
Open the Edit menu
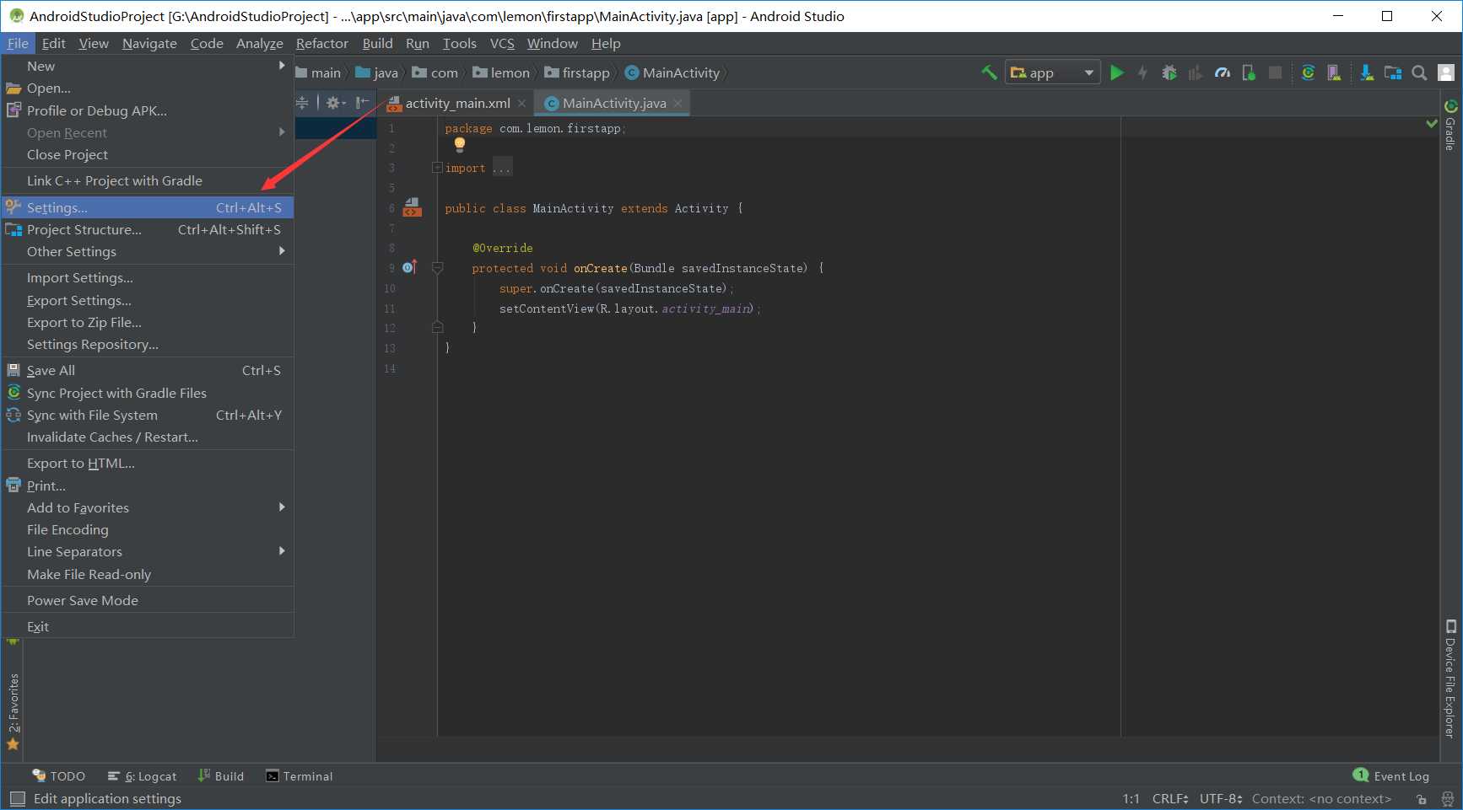53,43
